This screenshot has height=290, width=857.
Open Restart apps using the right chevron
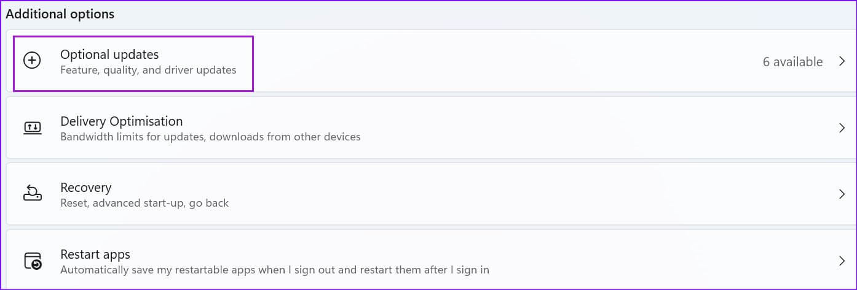tap(842, 261)
